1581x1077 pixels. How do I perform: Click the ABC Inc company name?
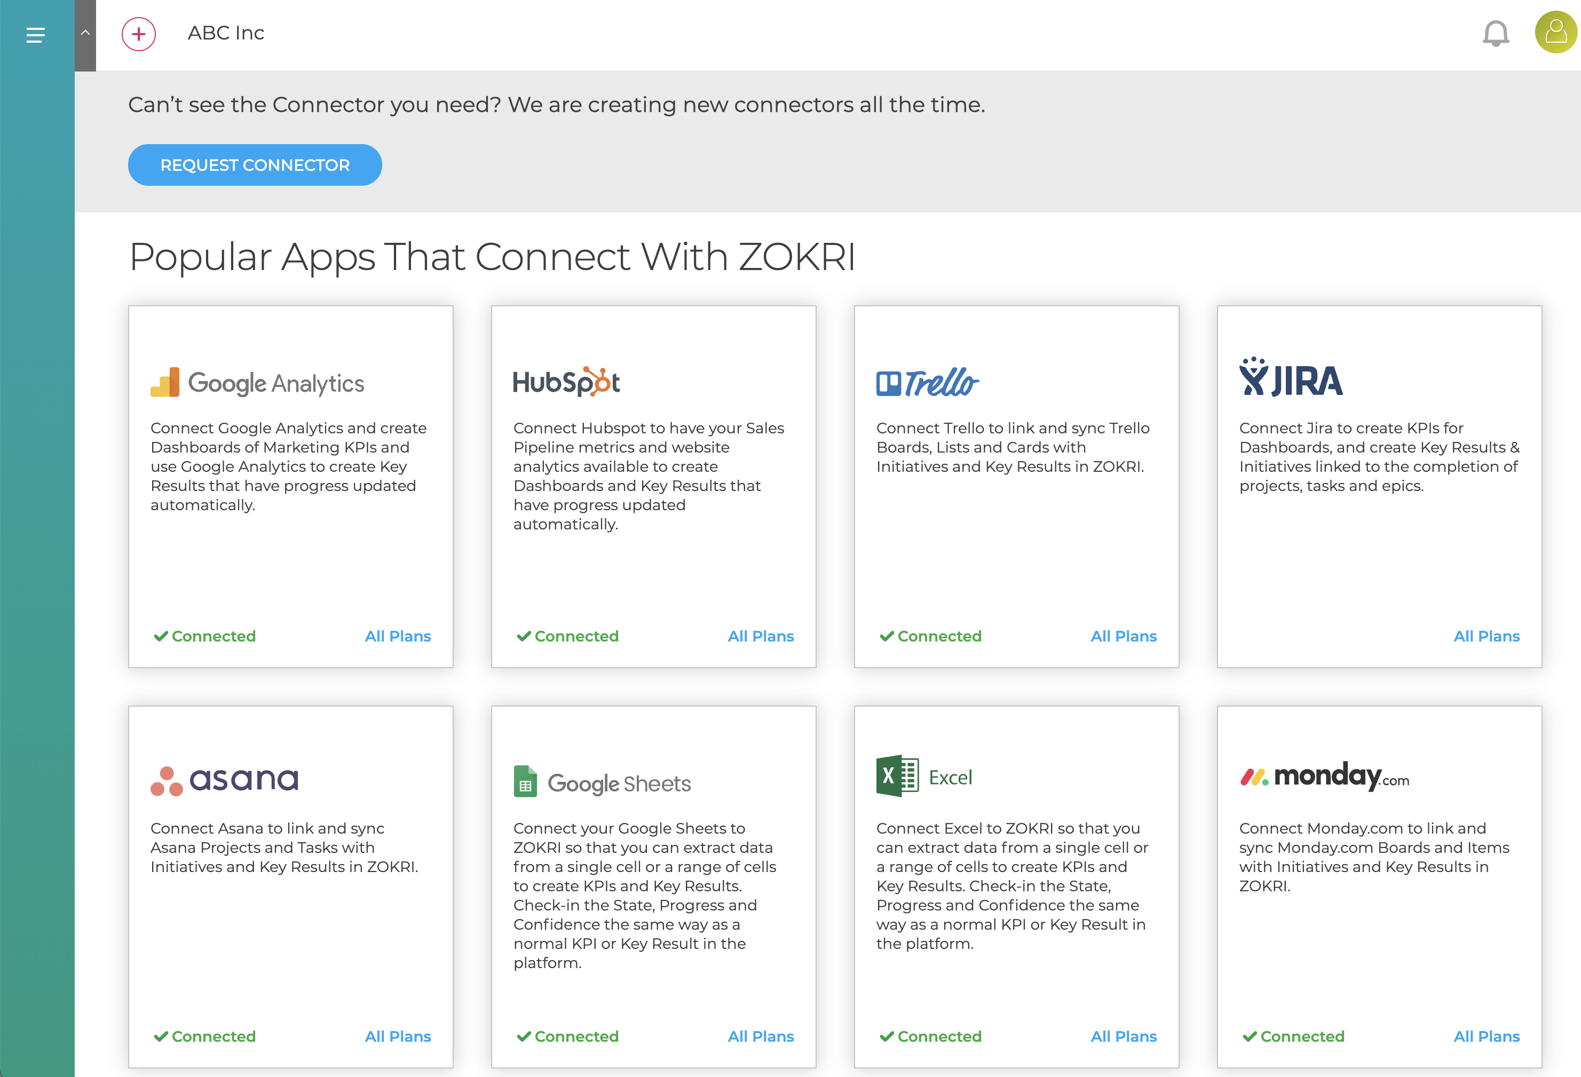click(x=226, y=33)
